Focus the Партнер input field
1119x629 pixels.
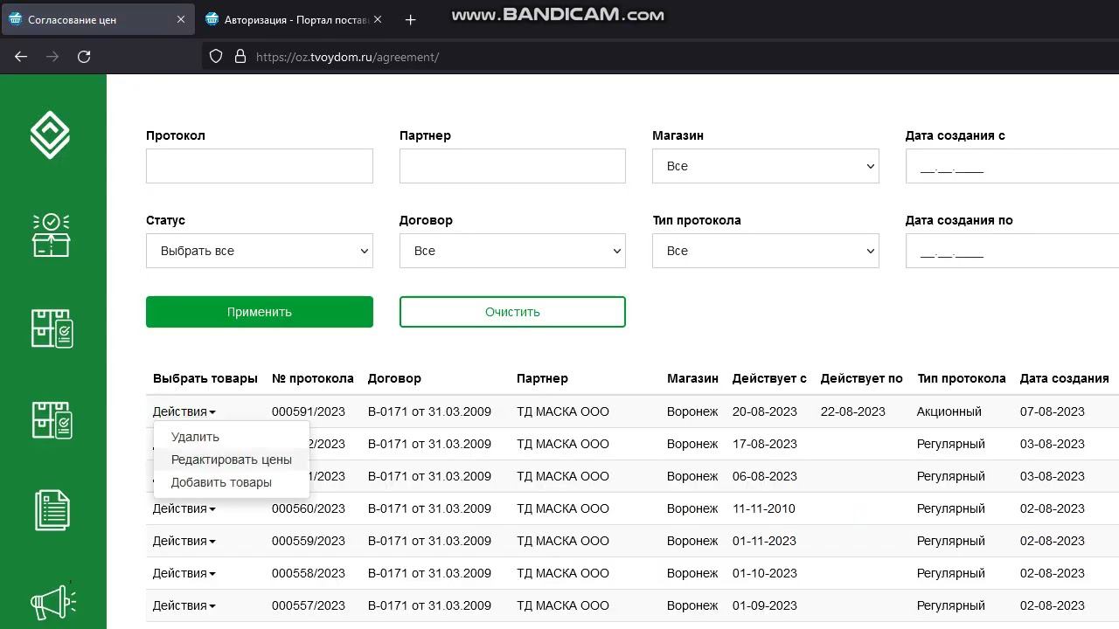512,166
